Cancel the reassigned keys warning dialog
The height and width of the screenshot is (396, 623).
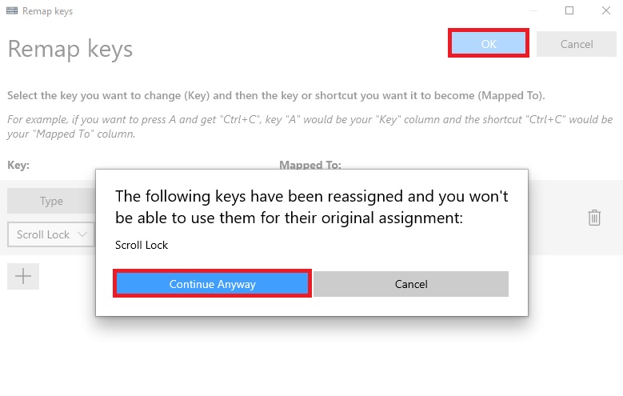click(x=411, y=284)
